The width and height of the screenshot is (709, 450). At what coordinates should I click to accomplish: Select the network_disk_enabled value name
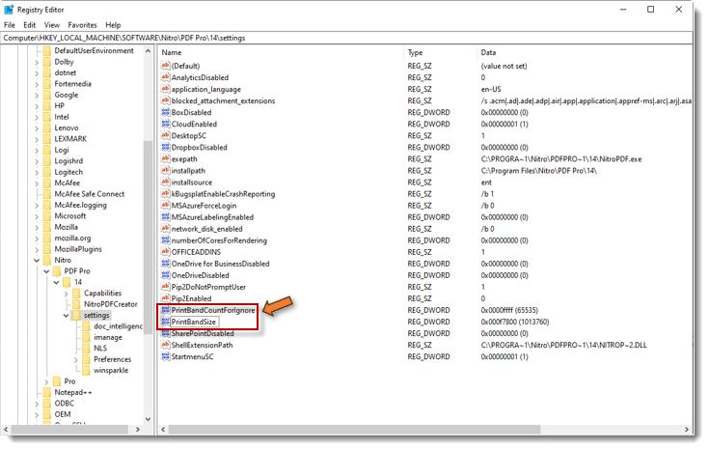pyautogui.click(x=206, y=229)
